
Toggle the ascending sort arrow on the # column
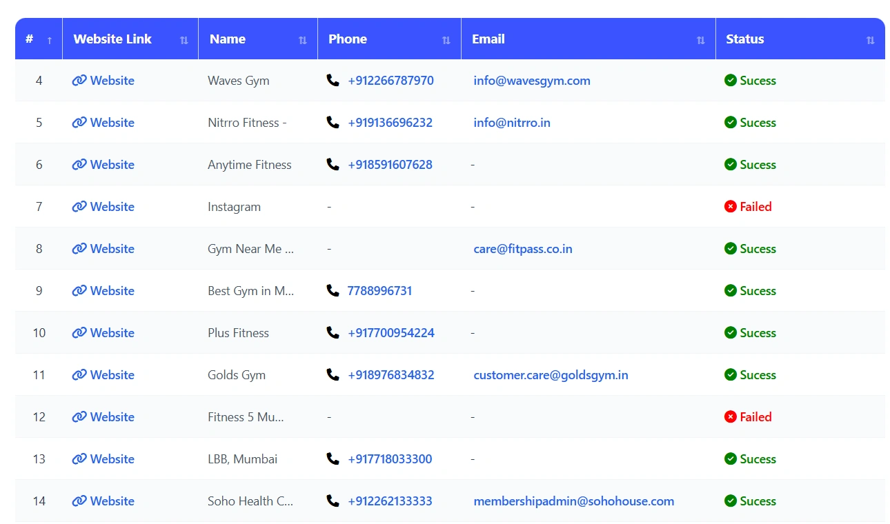click(x=48, y=39)
